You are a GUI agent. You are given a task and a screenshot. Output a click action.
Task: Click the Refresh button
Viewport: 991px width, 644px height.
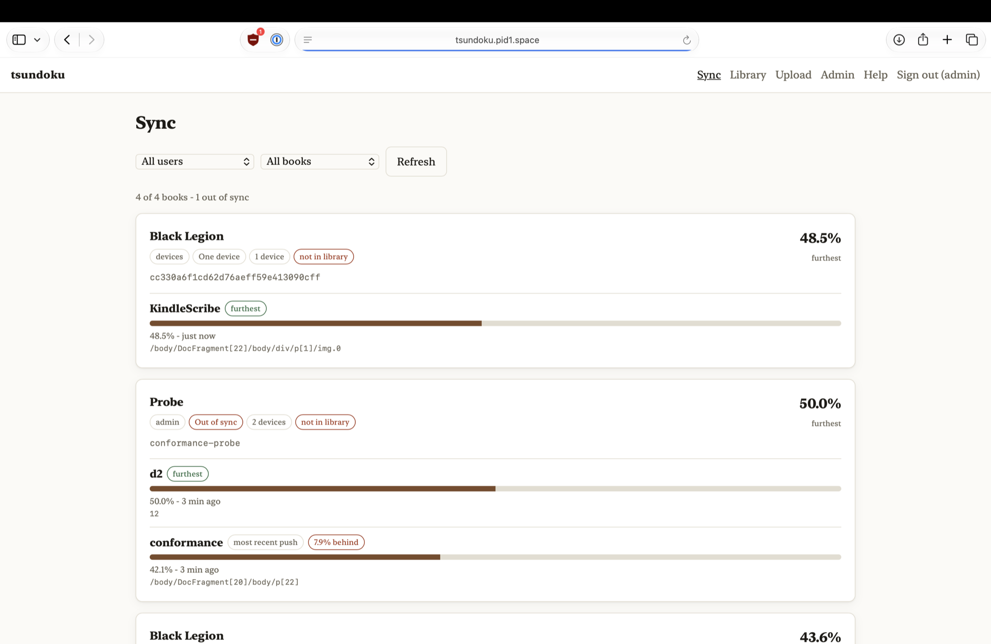pyautogui.click(x=416, y=161)
